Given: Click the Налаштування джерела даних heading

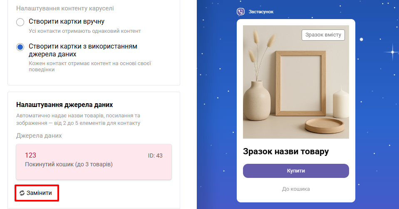Looking at the screenshot, I should 64,105.
